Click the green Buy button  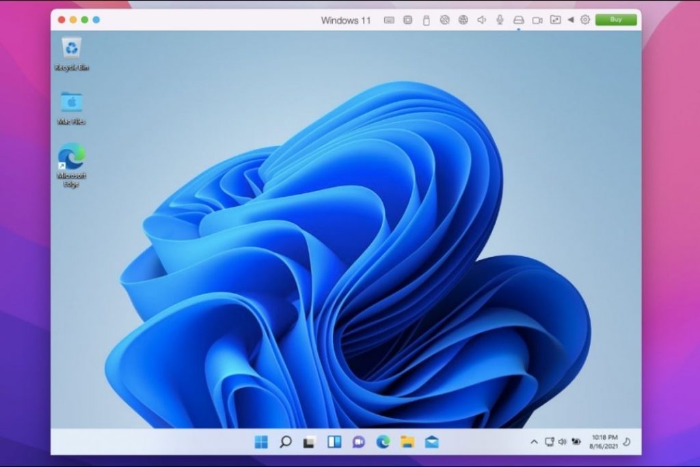coord(615,20)
